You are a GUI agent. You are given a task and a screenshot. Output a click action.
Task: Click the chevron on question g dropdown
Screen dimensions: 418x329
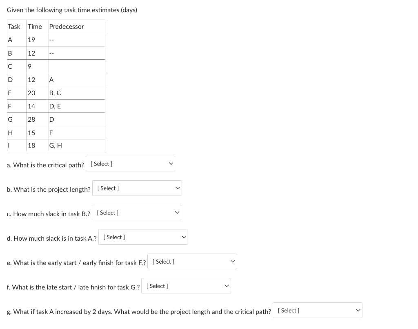[358, 310]
